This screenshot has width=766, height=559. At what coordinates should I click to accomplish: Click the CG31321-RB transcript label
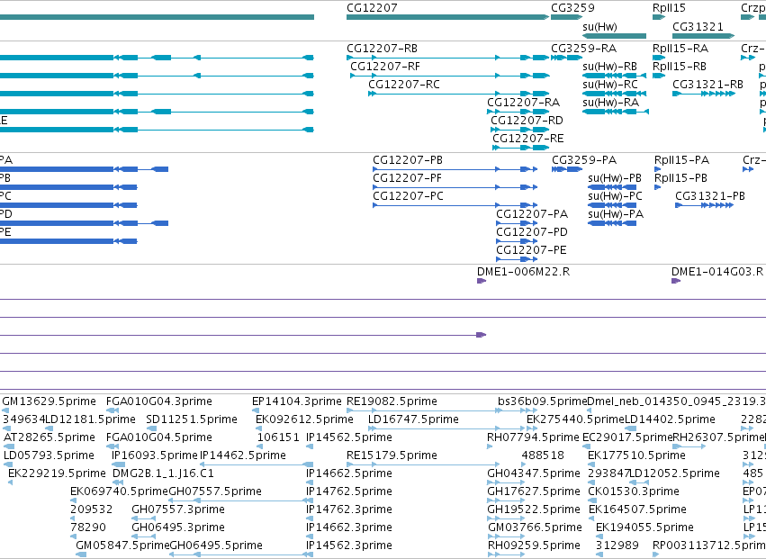(707, 85)
